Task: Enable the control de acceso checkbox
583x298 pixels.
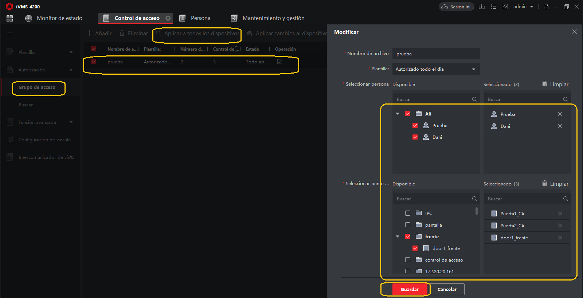Action: 408,260
